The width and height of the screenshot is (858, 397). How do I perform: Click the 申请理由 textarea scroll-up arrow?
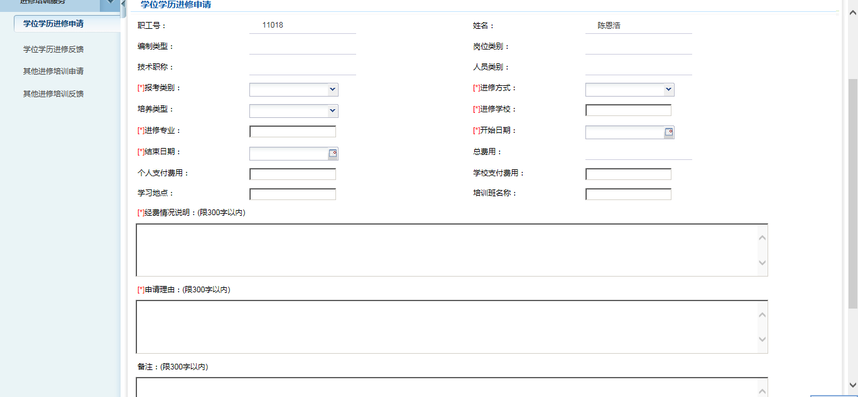click(x=762, y=314)
